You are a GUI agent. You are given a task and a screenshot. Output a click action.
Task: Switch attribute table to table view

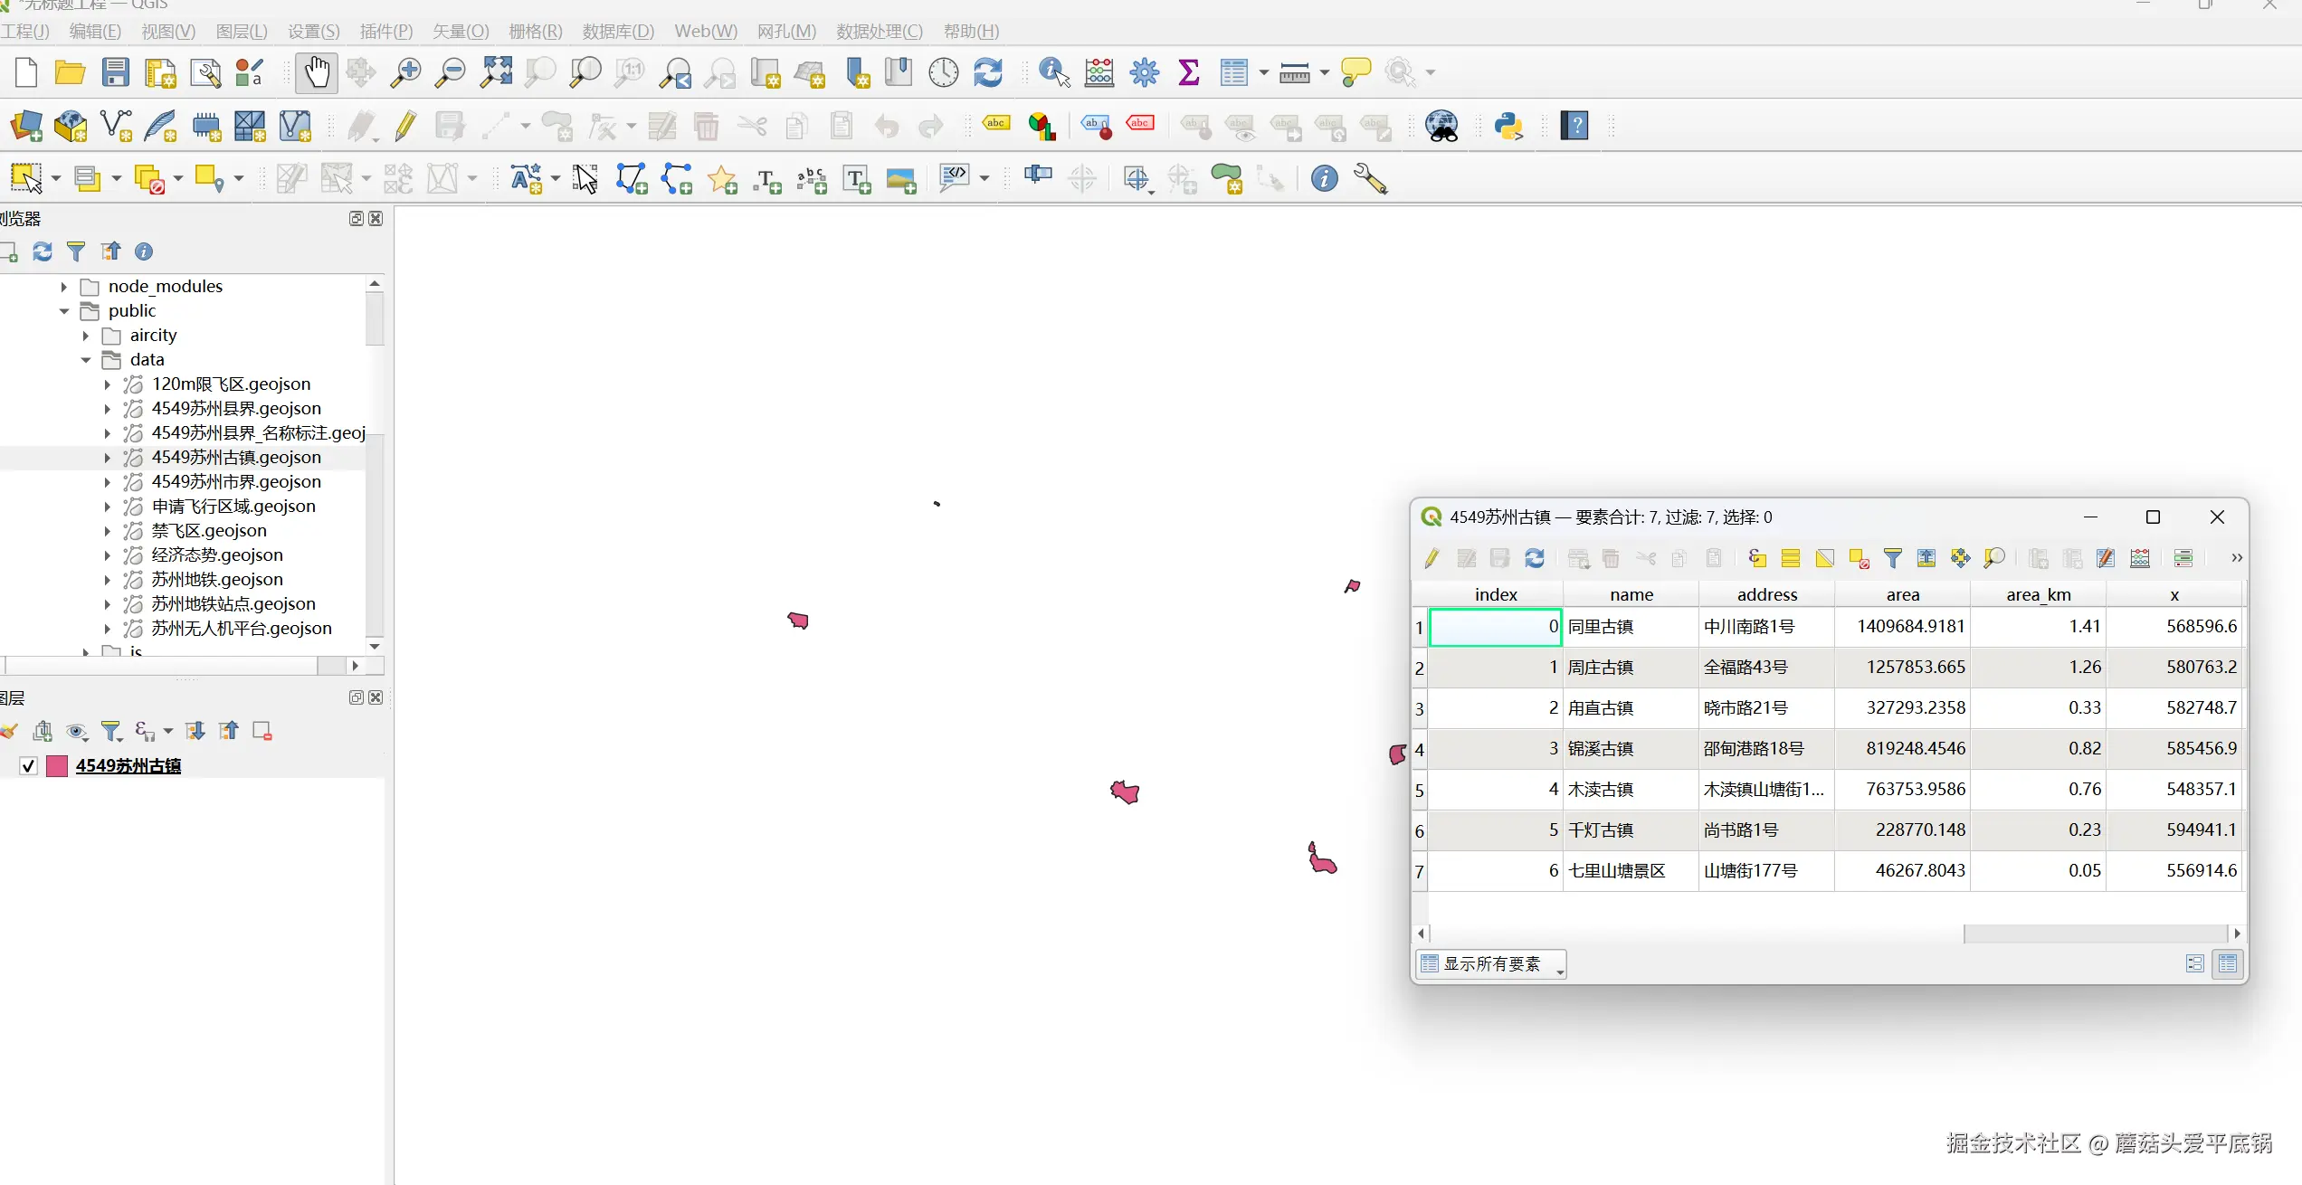pos(2228,964)
